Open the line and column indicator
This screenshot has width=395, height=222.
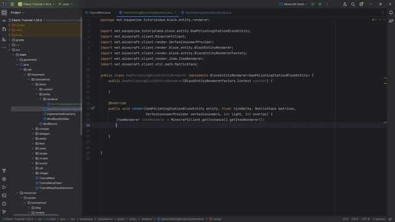[x=345, y=220]
